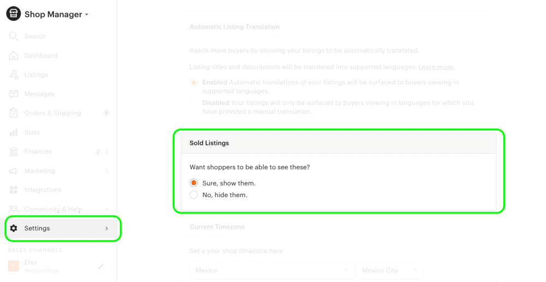This screenshot has height=282, width=546.
Task: Select the Listings shapes icon
Action: [x=13, y=75]
